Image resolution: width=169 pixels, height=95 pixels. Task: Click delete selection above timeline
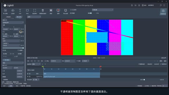tap(142, 64)
